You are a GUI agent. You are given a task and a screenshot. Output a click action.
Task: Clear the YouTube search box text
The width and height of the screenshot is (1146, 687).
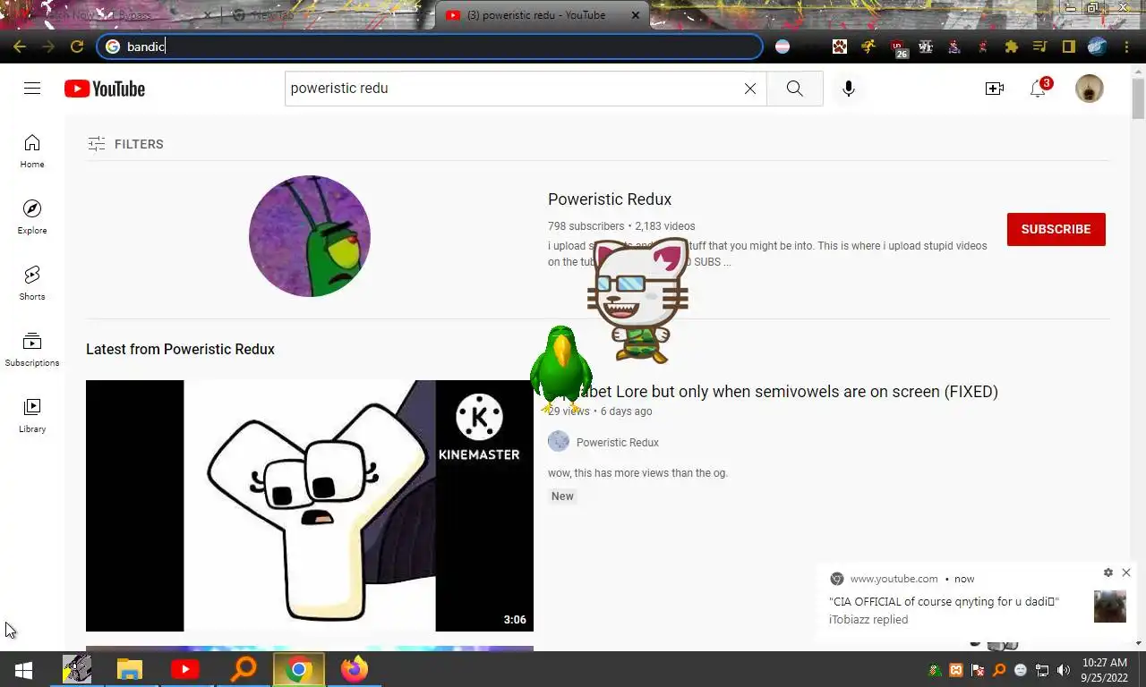coord(750,89)
